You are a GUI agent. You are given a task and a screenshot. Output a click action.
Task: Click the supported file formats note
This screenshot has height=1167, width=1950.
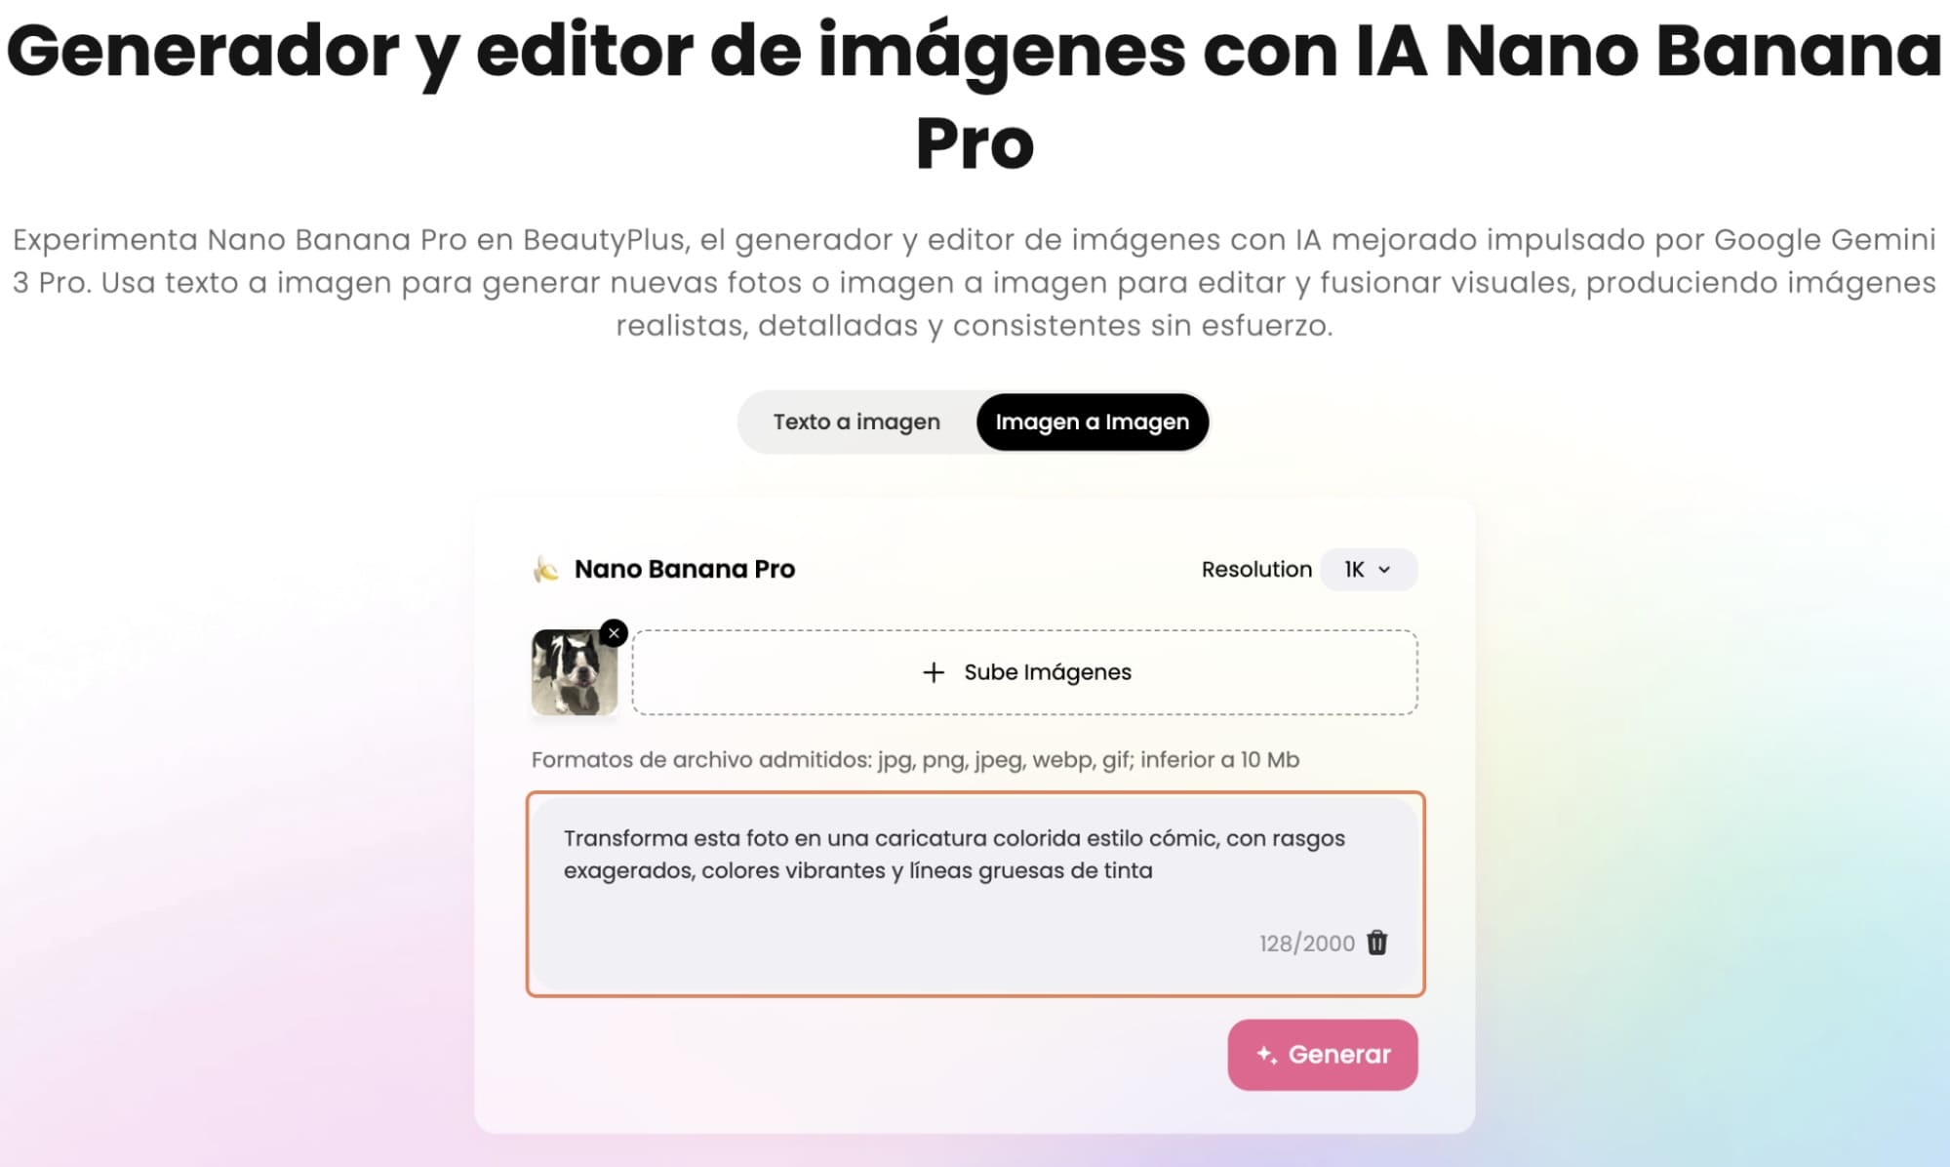pos(915,759)
